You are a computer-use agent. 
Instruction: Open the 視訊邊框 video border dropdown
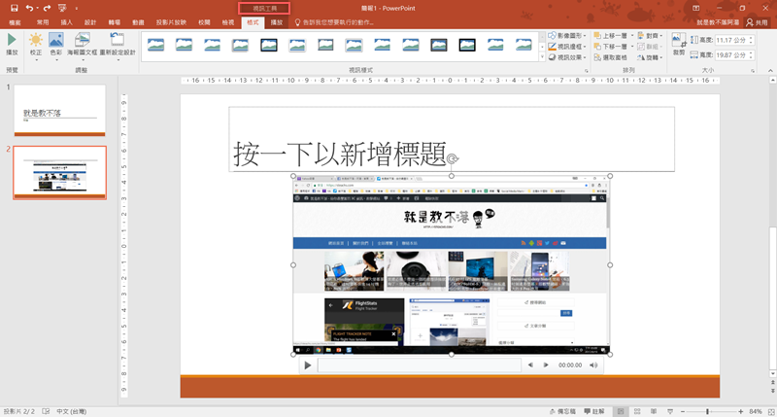567,47
